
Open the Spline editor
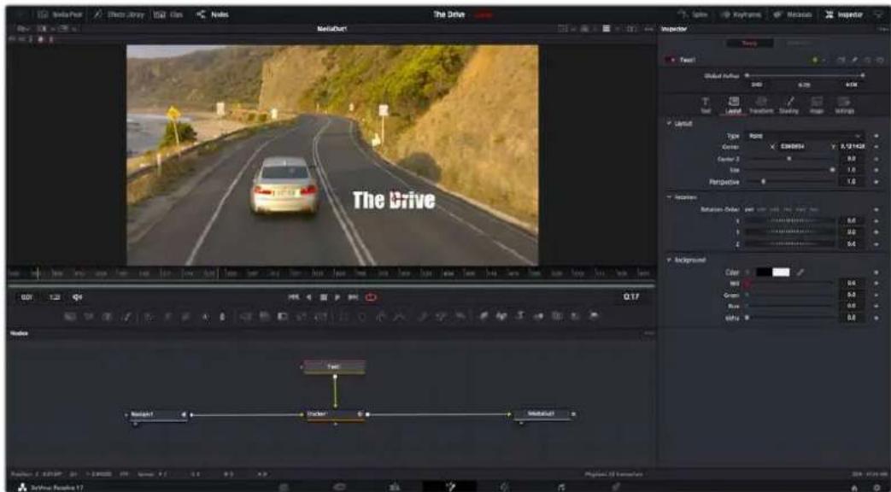click(x=693, y=15)
